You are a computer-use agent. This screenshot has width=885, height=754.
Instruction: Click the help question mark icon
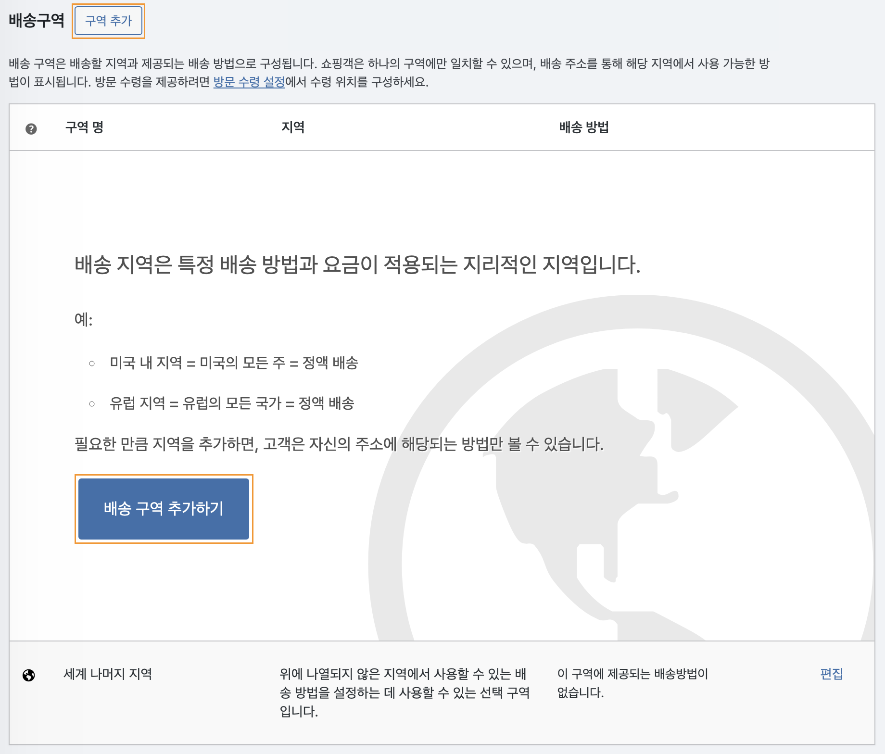[x=31, y=129]
